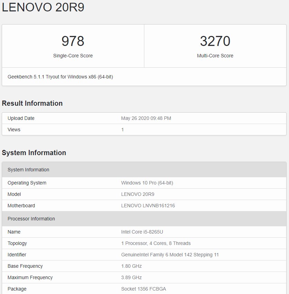The image size is (289, 294).
Task: Select the multi-core score 3270
Action: [215, 41]
